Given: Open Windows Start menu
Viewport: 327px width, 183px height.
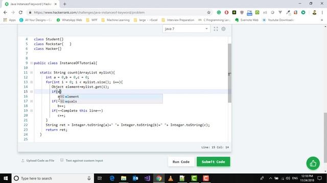Looking at the screenshot, I should pos(6,178).
